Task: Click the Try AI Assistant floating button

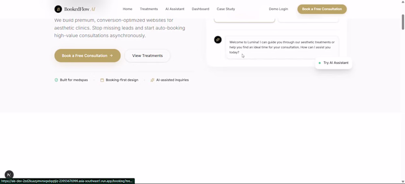Action: 334,63
